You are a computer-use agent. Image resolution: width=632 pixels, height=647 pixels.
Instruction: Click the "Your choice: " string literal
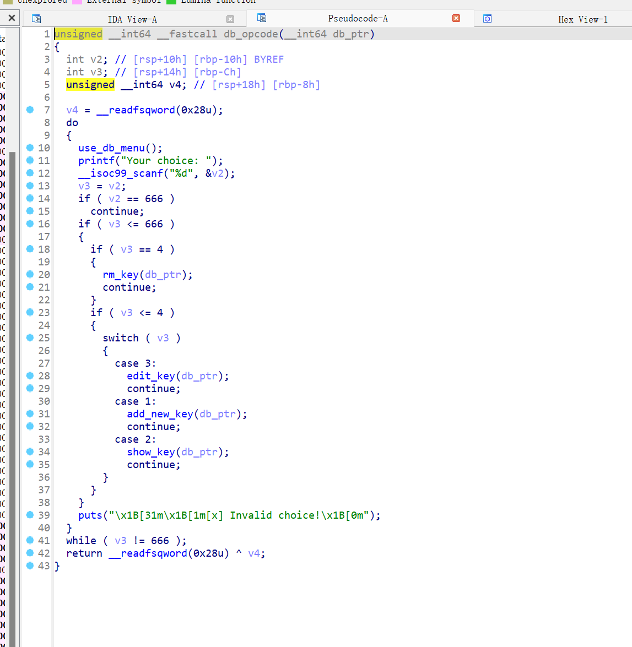coord(166,161)
